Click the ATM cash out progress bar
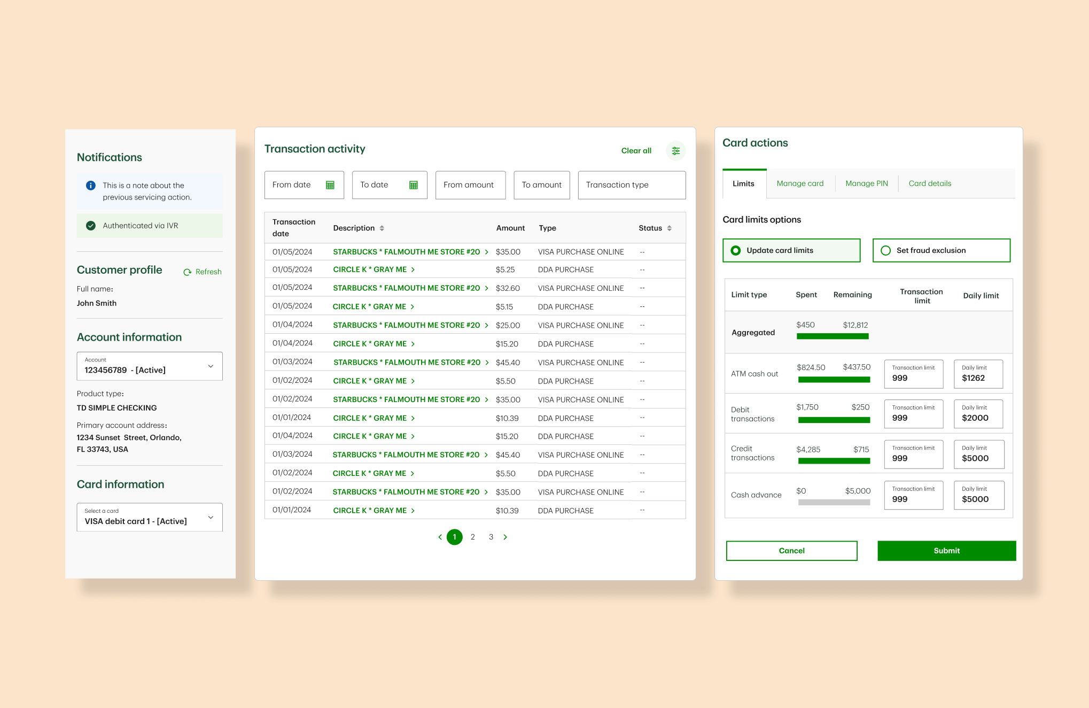1089x708 pixels. click(x=834, y=380)
